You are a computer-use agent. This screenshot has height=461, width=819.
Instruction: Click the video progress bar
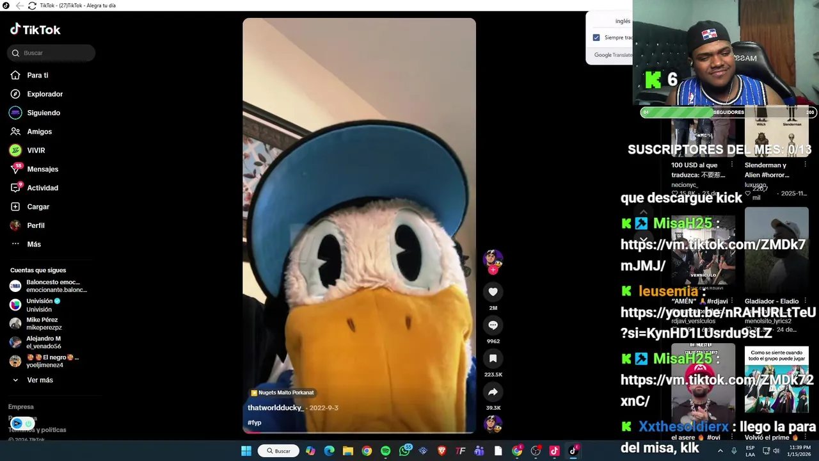tap(359, 433)
